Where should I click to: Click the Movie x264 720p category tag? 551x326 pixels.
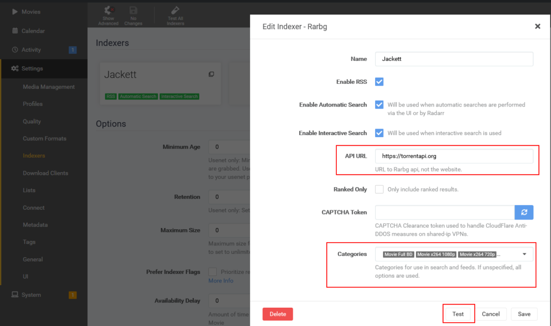477,254
